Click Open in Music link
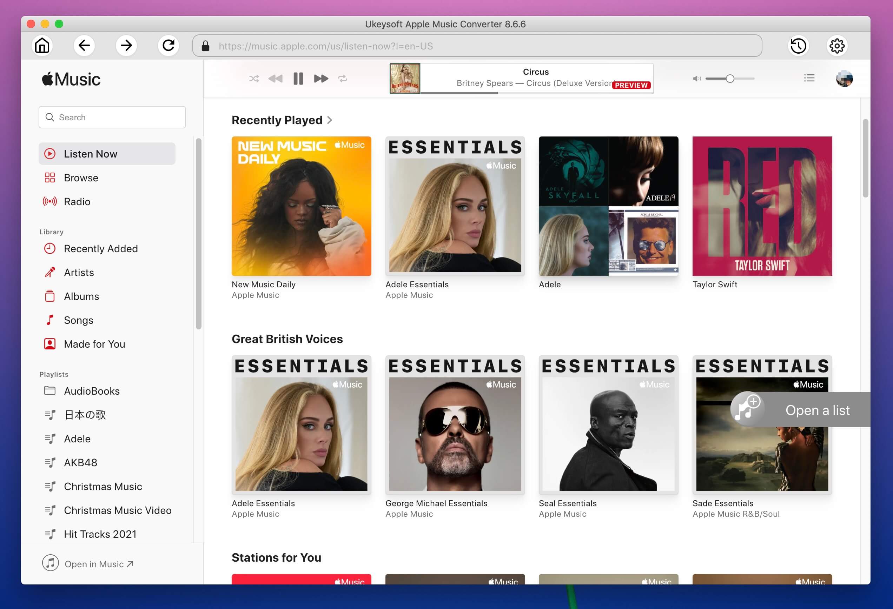 88,563
